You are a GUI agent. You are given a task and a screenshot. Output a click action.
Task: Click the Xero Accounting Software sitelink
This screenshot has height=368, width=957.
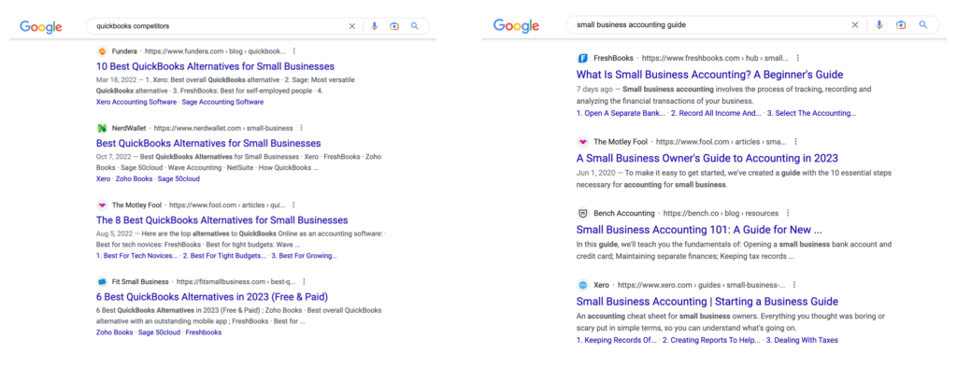click(136, 102)
